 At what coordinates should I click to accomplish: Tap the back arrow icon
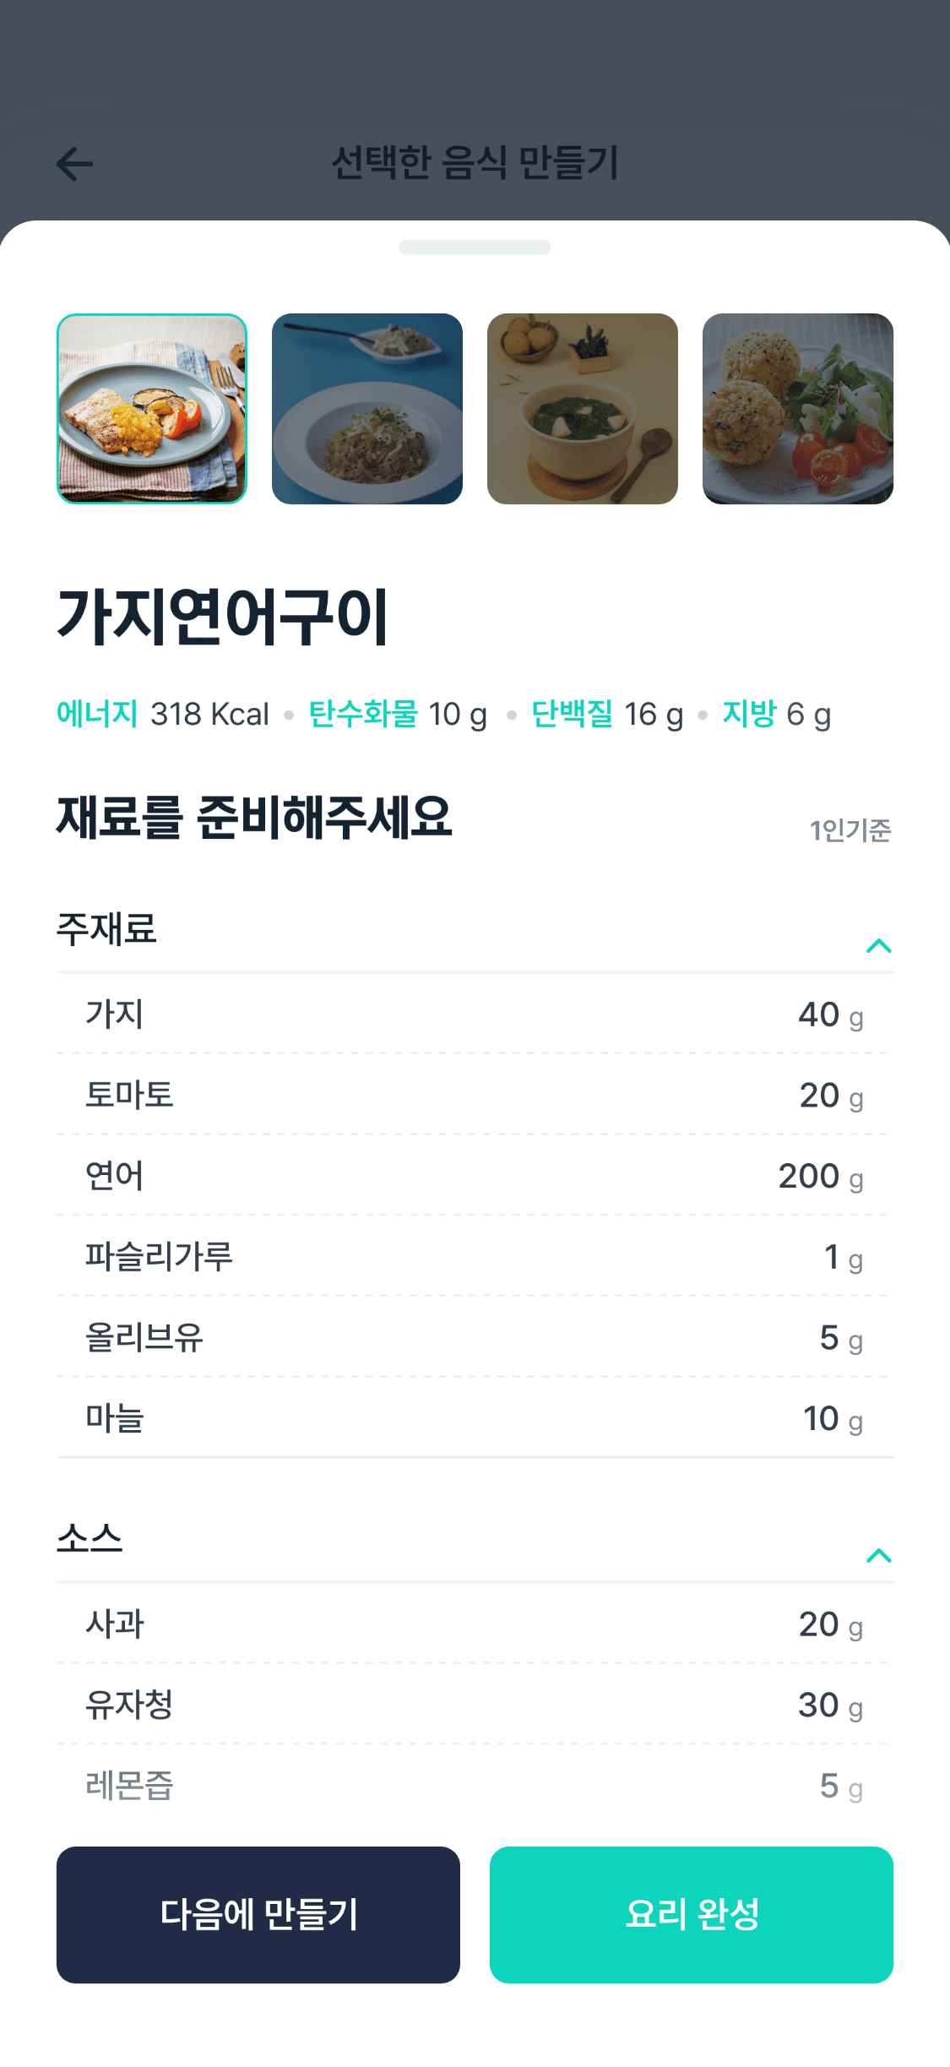[x=75, y=164]
